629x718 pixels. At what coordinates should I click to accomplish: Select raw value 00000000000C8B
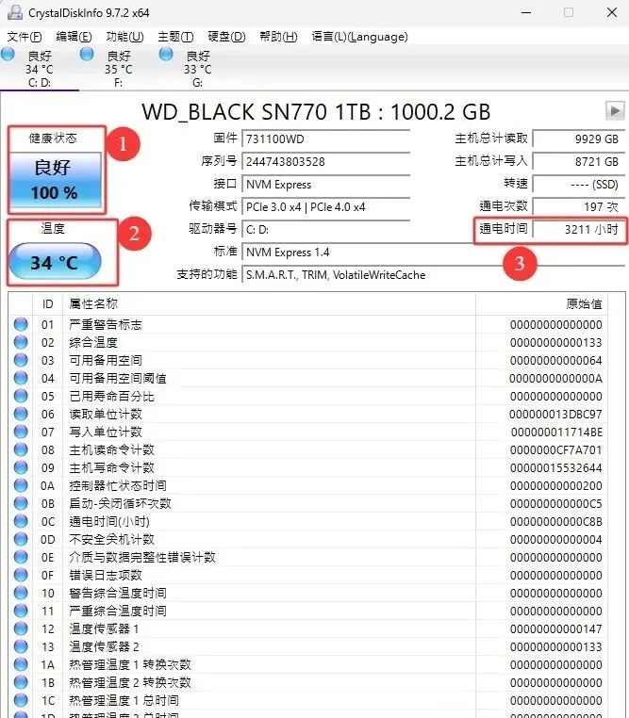click(x=556, y=522)
